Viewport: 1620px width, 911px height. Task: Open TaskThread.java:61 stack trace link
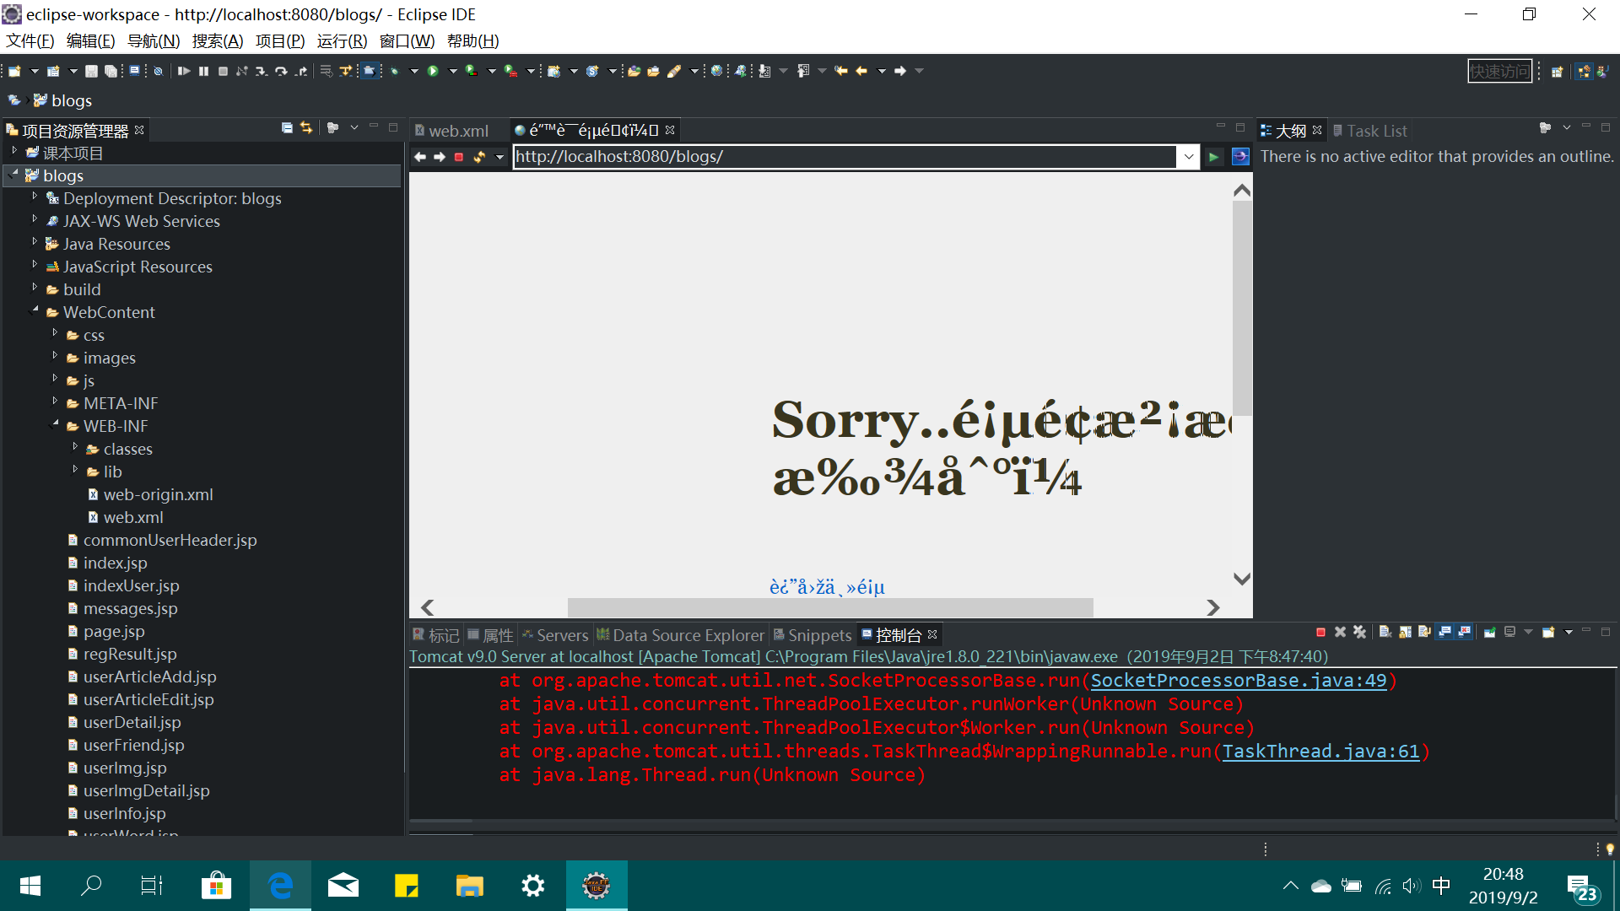click(x=1320, y=752)
